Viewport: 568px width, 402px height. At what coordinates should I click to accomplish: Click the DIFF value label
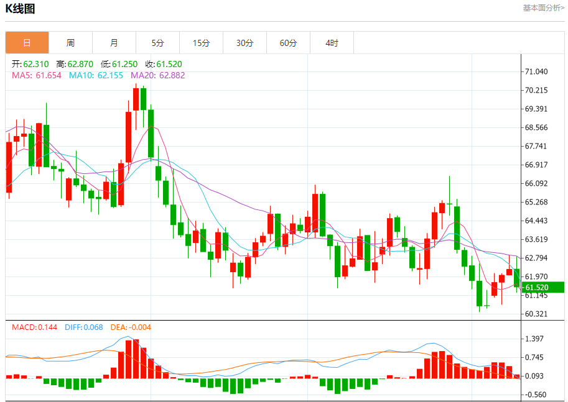(x=83, y=327)
